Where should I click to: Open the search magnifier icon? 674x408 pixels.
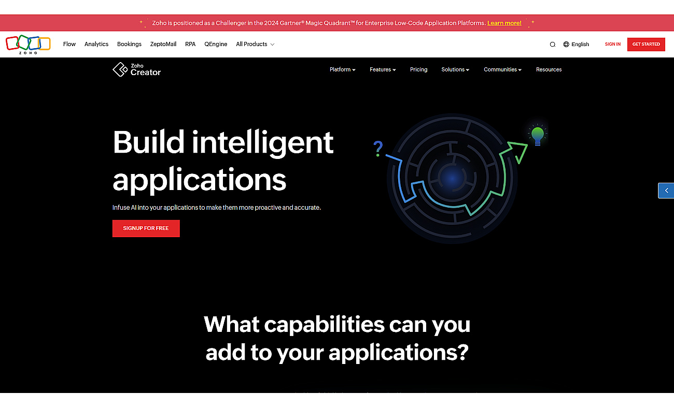coord(552,45)
